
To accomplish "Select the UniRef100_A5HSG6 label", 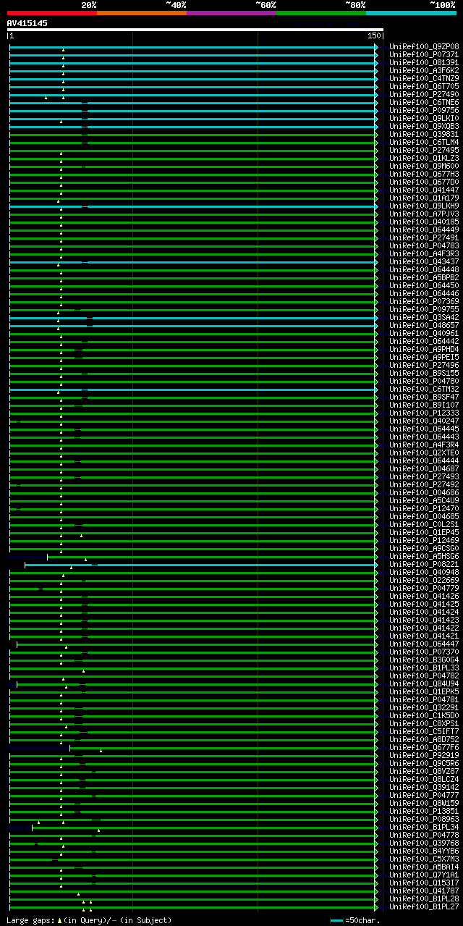I will [424, 556].
